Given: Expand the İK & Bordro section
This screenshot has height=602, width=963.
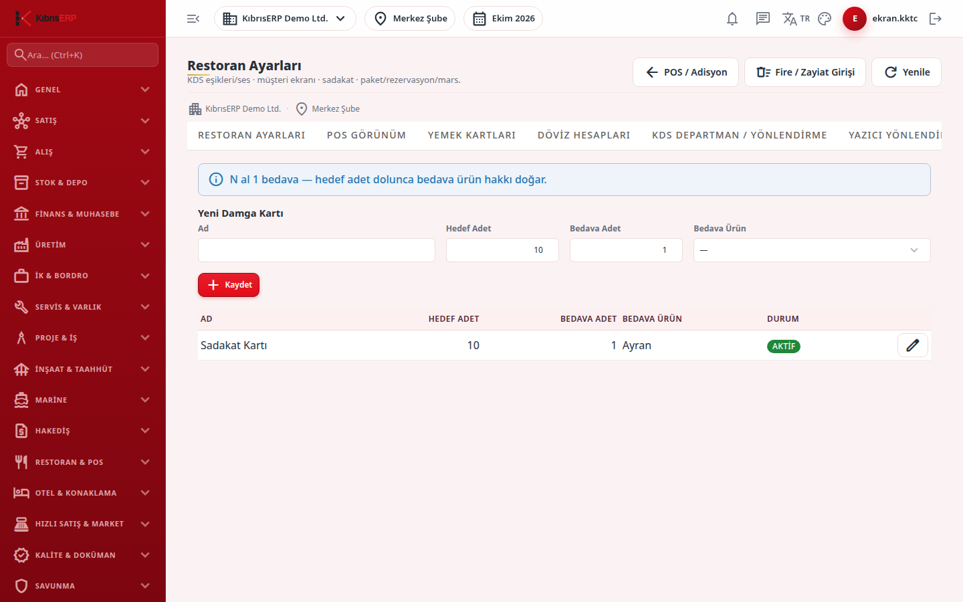Looking at the screenshot, I should [83, 276].
